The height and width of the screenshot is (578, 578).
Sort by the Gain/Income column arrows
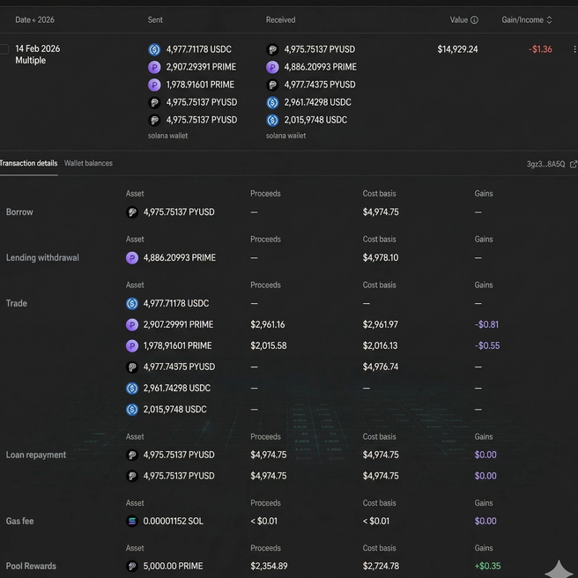(x=549, y=20)
